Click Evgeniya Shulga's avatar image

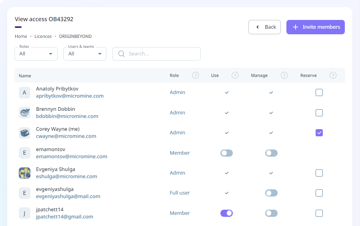(x=24, y=173)
